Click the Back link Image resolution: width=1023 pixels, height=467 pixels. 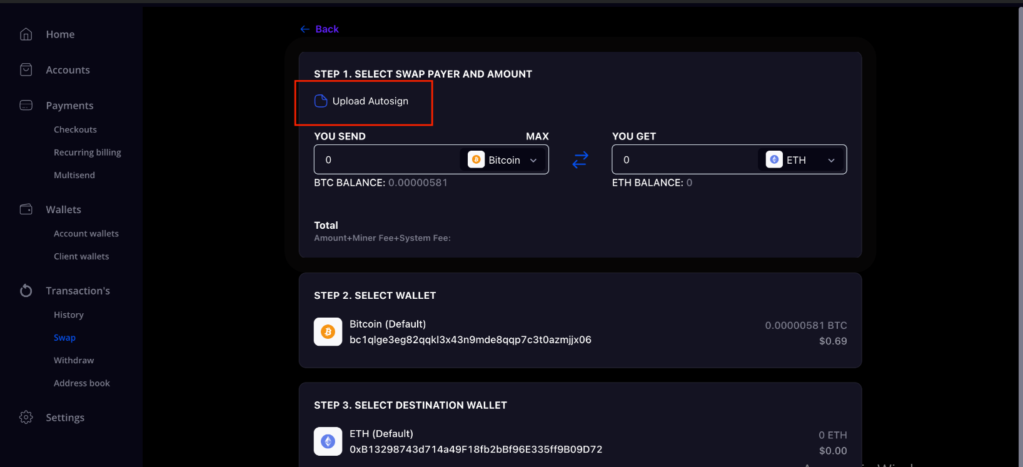coord(320,29)
